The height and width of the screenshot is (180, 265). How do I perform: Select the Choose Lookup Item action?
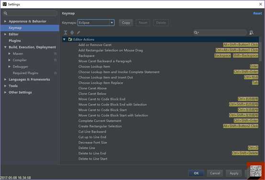click(x=94, y=67)
